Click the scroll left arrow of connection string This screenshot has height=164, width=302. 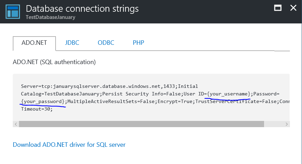point(16,124)
